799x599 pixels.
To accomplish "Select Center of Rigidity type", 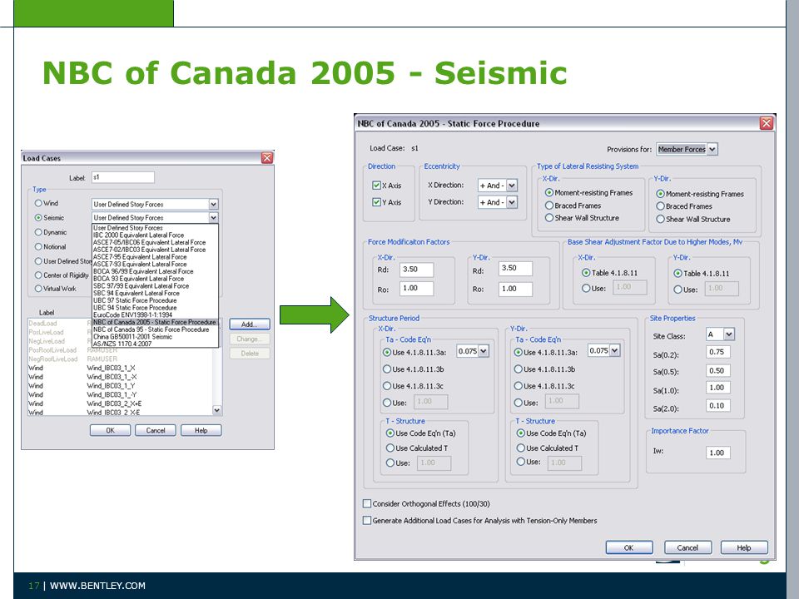I will click(38, 275).
